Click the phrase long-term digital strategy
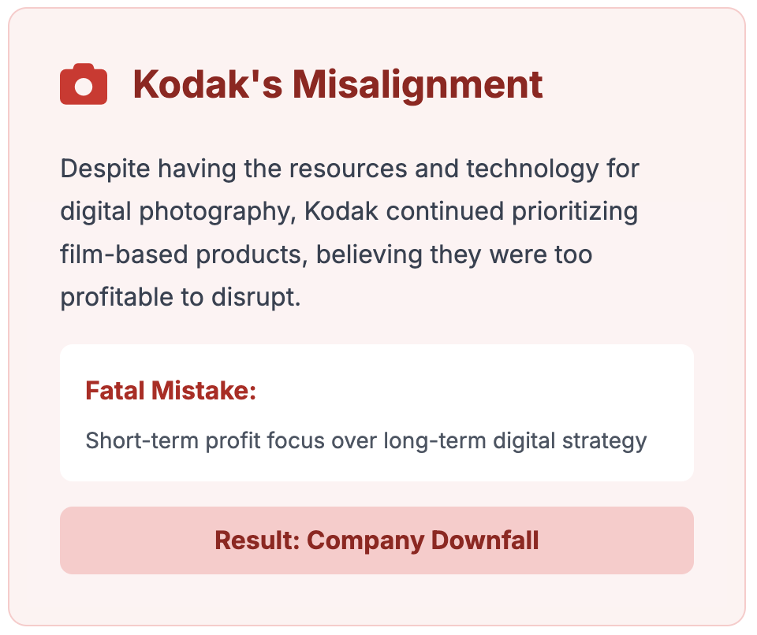This screenshot has height=635, width=757. coord(515,441)
